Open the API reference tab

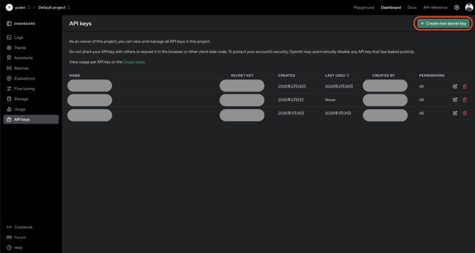[435, 7]
